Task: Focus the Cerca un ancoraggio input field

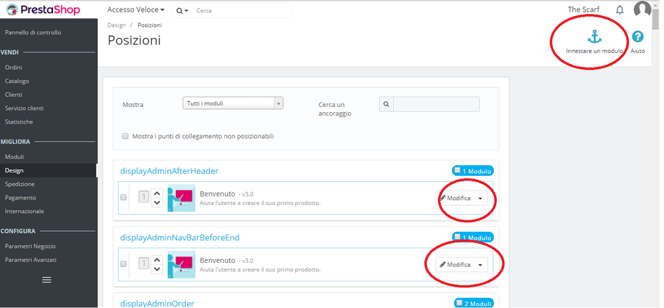Action: [x=436, y=104]
